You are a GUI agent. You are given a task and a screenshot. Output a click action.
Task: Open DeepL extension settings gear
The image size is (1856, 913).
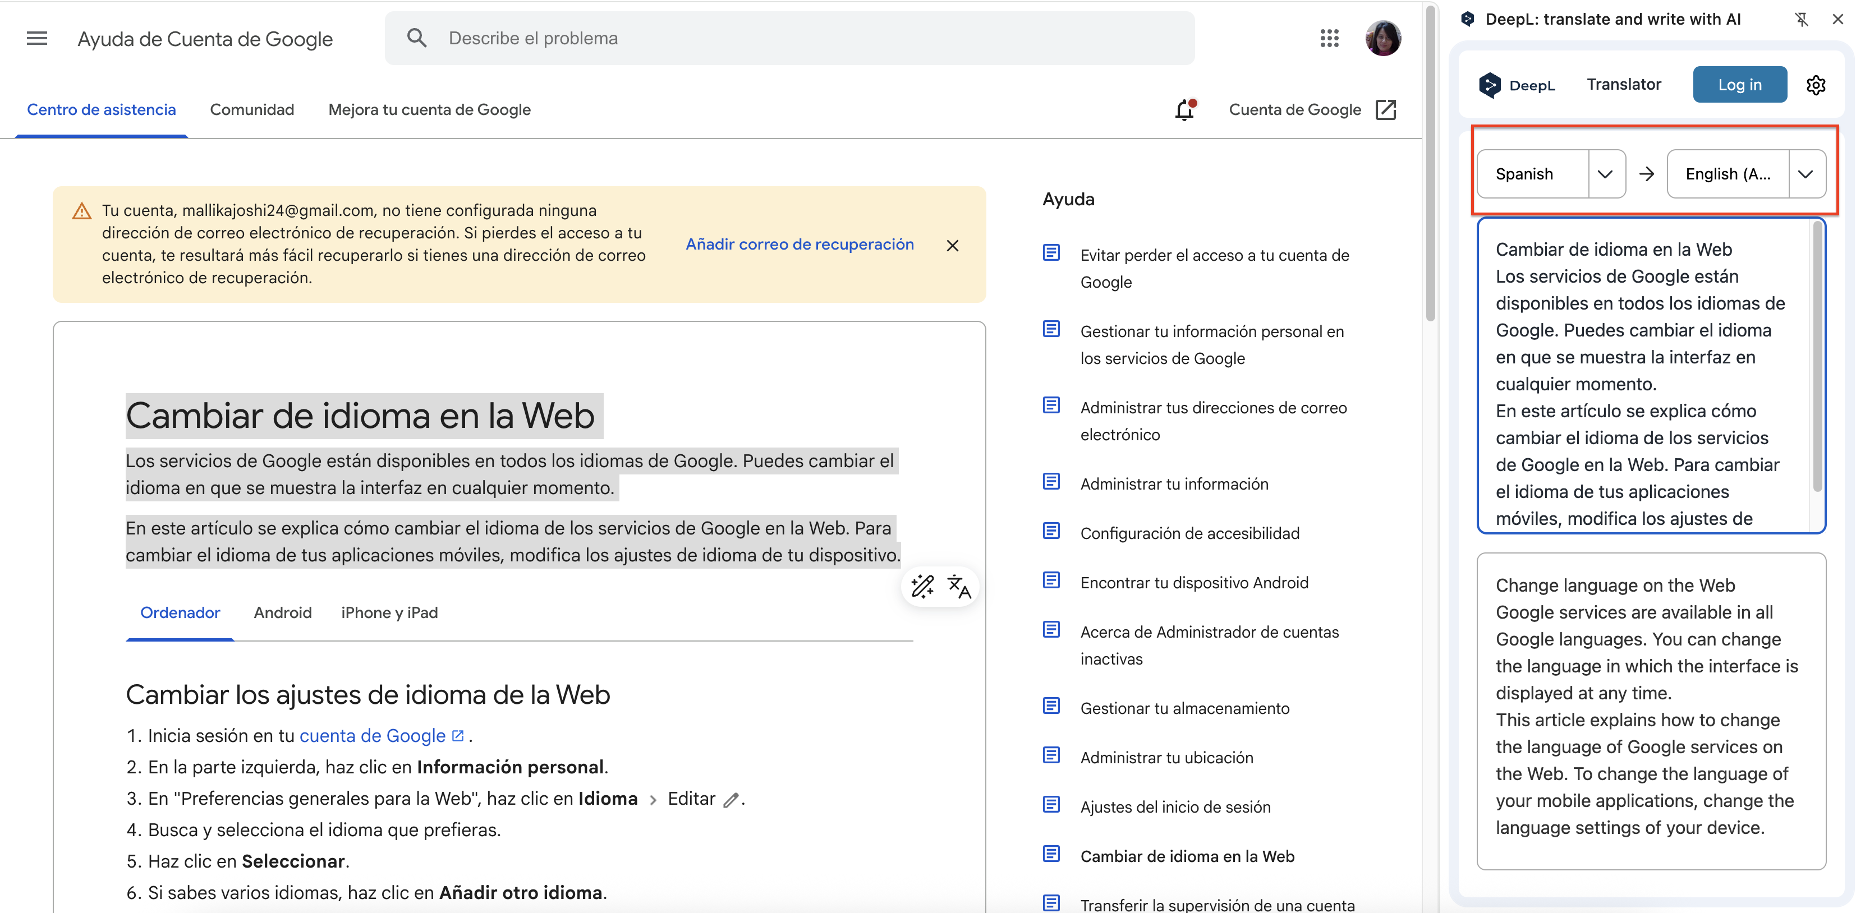click(1816, 84)
